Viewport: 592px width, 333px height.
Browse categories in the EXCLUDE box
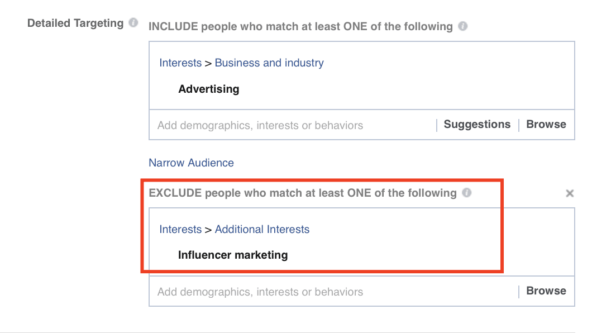tap(546, 291)
